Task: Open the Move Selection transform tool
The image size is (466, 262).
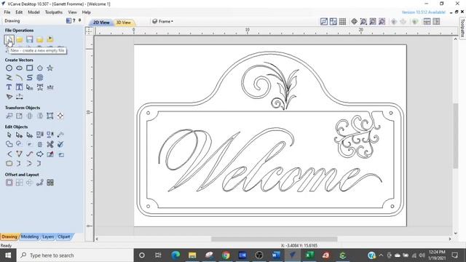Action: click(x=9, y=116)
